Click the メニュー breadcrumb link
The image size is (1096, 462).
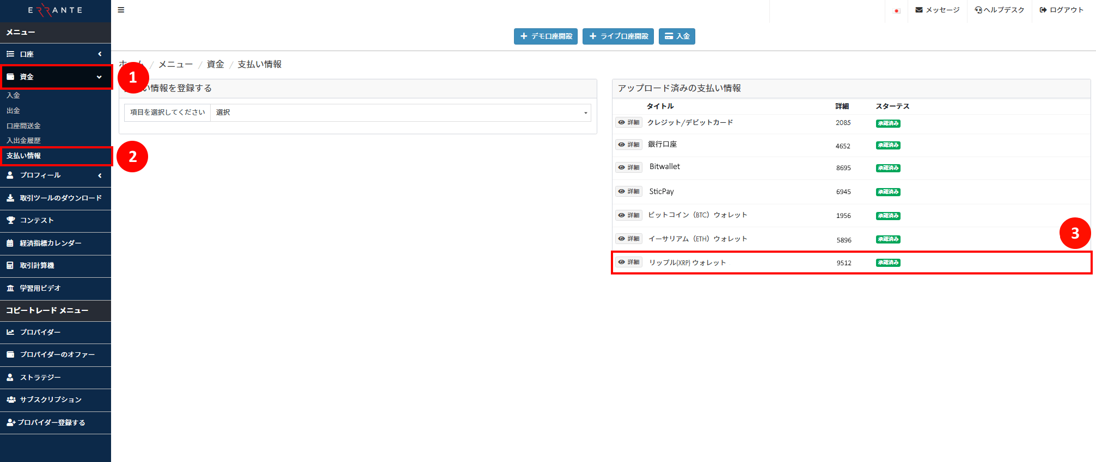click(x=176, y=64)
